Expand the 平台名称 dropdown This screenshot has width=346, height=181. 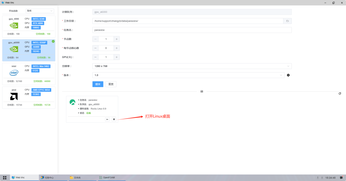(40, 11)
